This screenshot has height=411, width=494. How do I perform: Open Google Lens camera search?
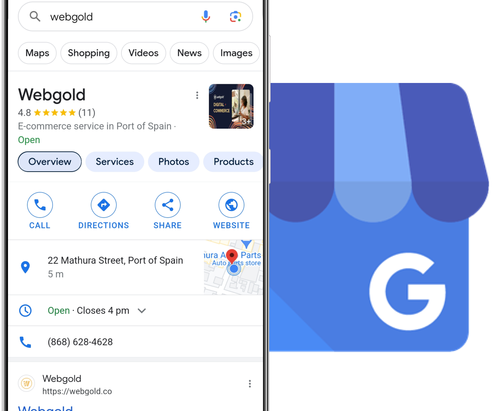(236, 17)
